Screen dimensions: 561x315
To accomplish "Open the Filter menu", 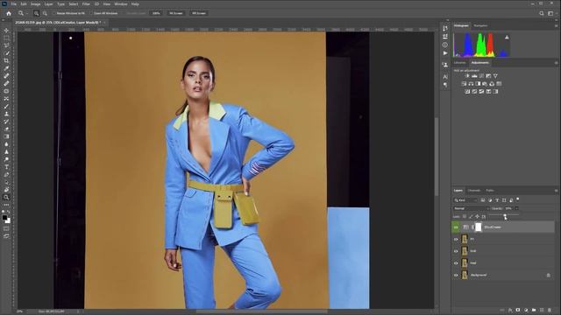I will click(86, 3).
